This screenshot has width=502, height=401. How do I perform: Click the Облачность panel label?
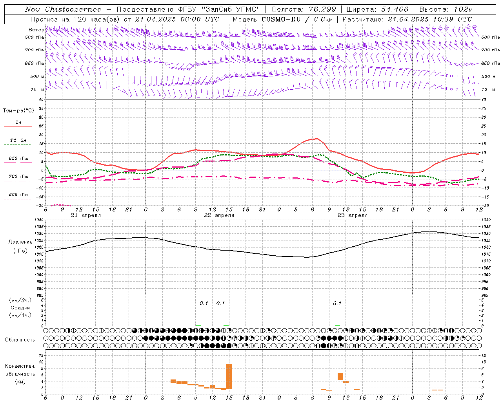[x=20, y=340]
